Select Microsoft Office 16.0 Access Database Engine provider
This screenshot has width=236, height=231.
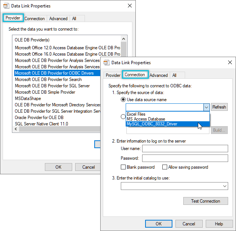[67, 54]
